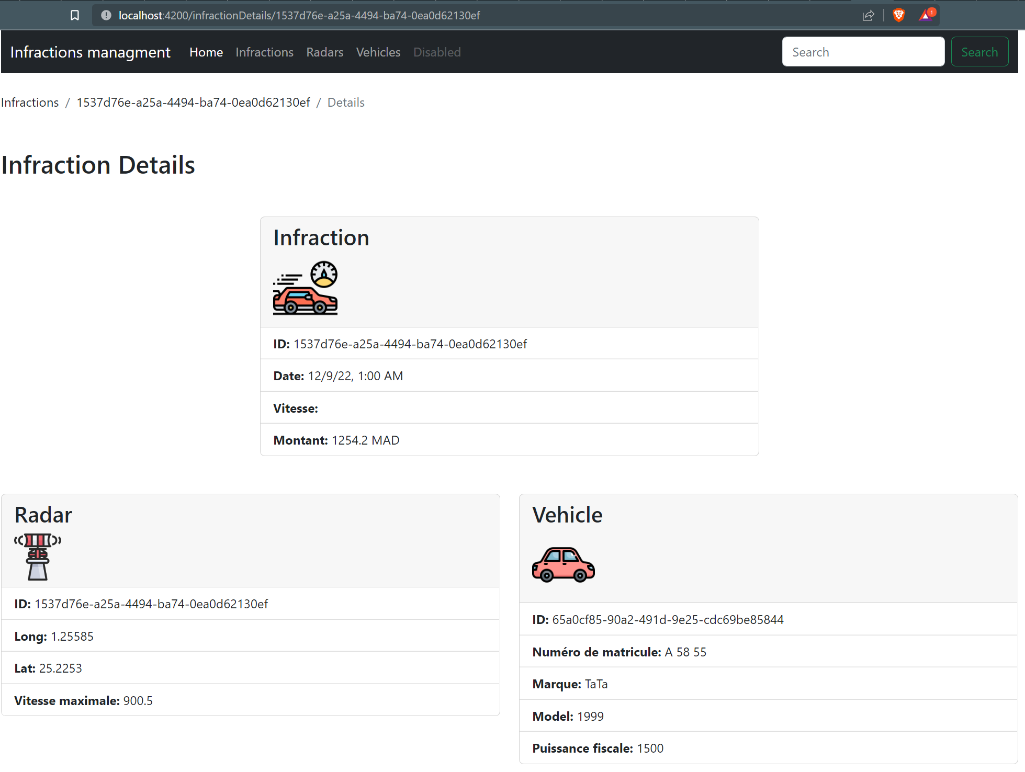Image resolution: width=1025 pixels, height=772 pixels.
Task: Click the bookmark icon in browser bar
Action: point(75,15)
